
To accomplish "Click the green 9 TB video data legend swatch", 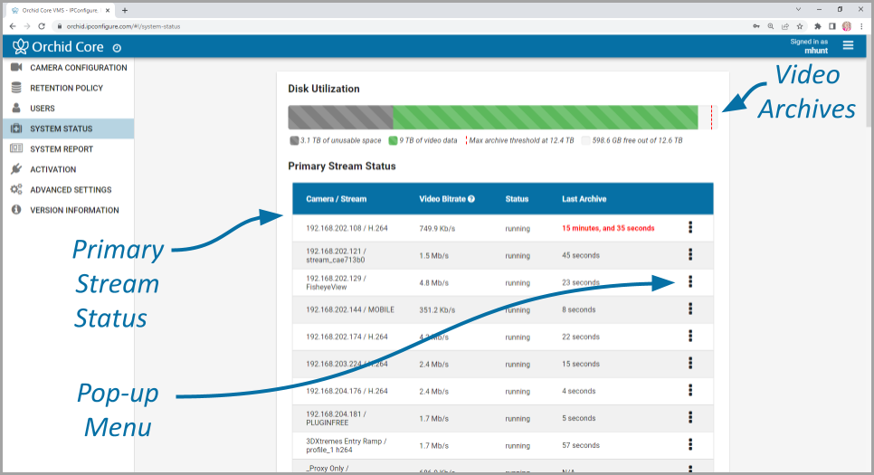I will point(393,140).
